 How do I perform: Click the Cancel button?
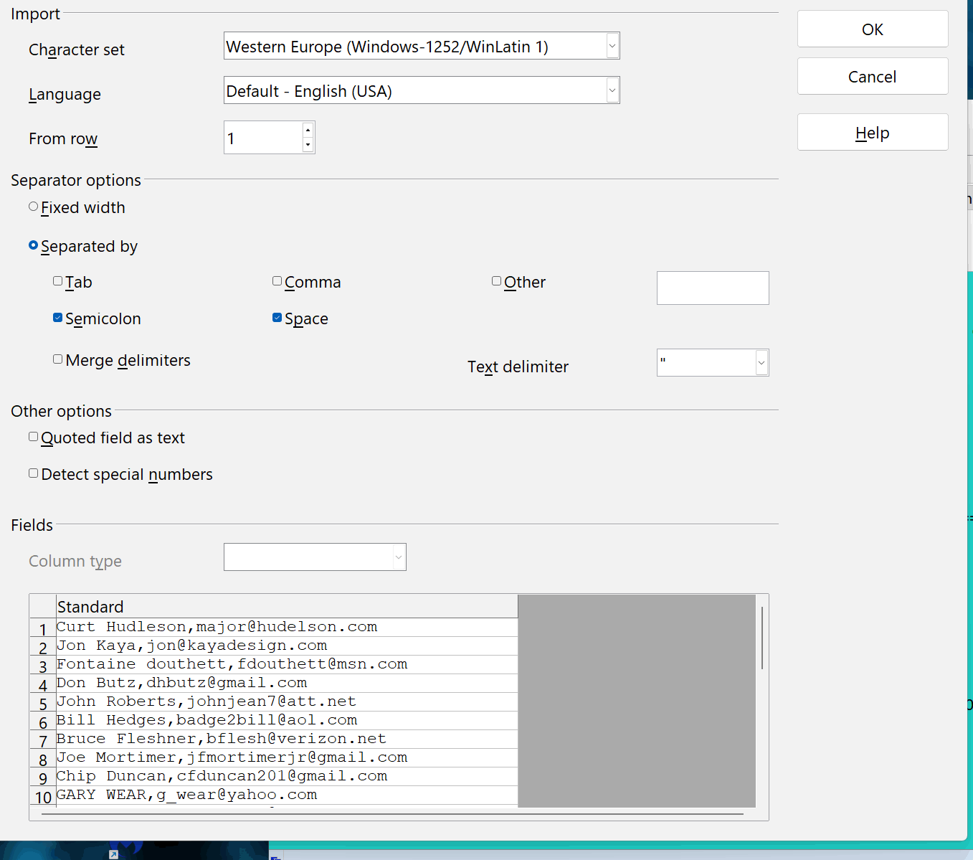pyautogui.click(x=872, y=77)
